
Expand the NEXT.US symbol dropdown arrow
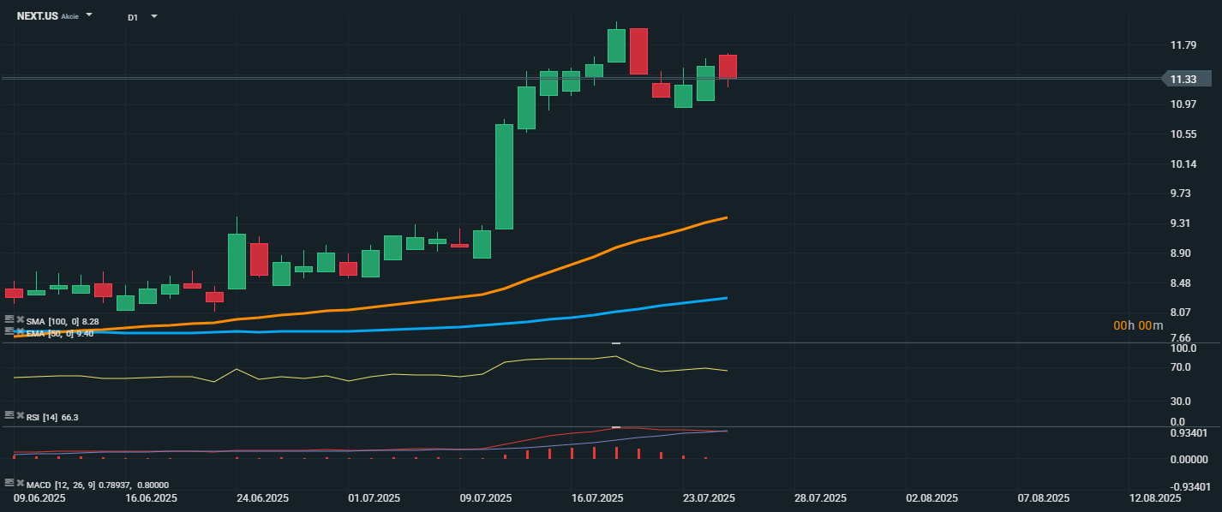(x=89, y=15)
